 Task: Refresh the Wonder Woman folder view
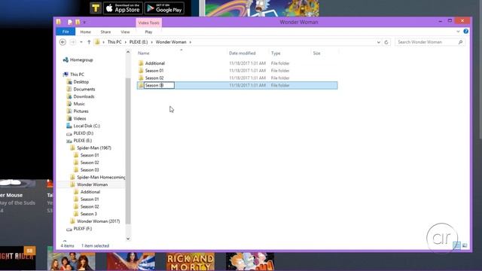(386, 42)
